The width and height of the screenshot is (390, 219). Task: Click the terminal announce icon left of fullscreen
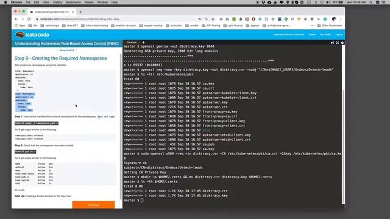[x=332, y=43]
